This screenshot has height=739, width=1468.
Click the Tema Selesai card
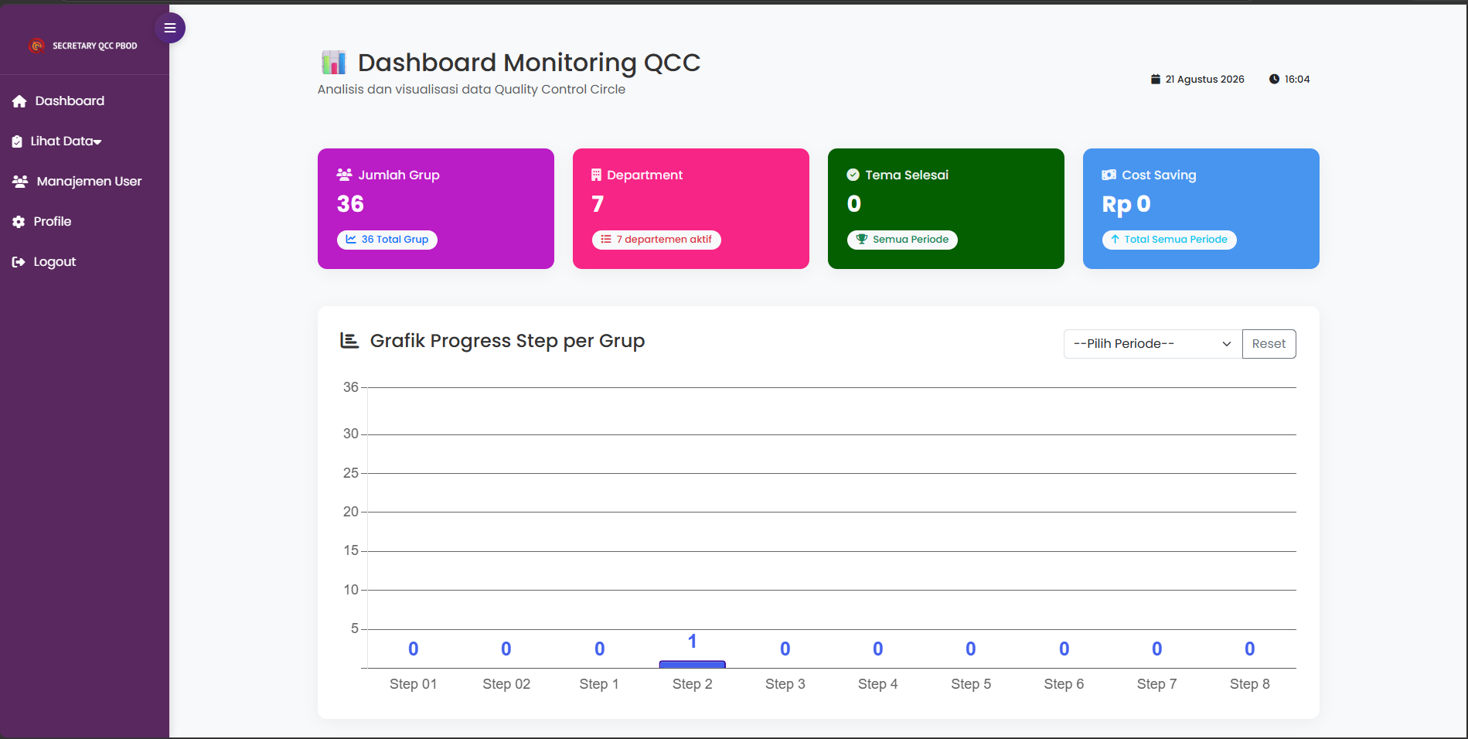[946, 209]
